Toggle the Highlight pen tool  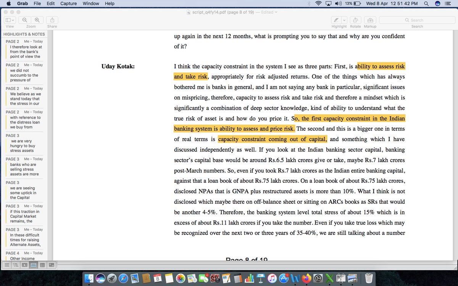point(336,20)
